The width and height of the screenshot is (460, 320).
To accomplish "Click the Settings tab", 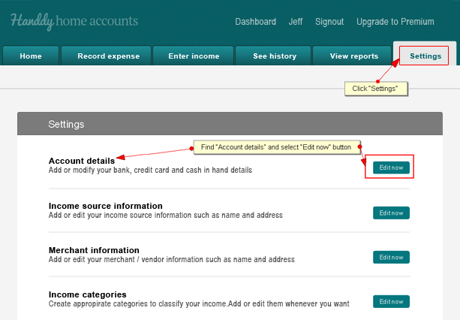I will tap(425, 56).
